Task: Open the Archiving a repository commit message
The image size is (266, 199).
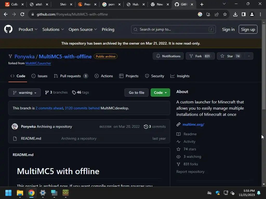Action: tap(54, 126)
